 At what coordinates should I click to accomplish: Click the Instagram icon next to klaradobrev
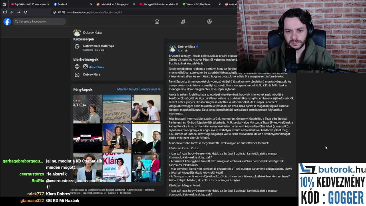tap(85, 66)
